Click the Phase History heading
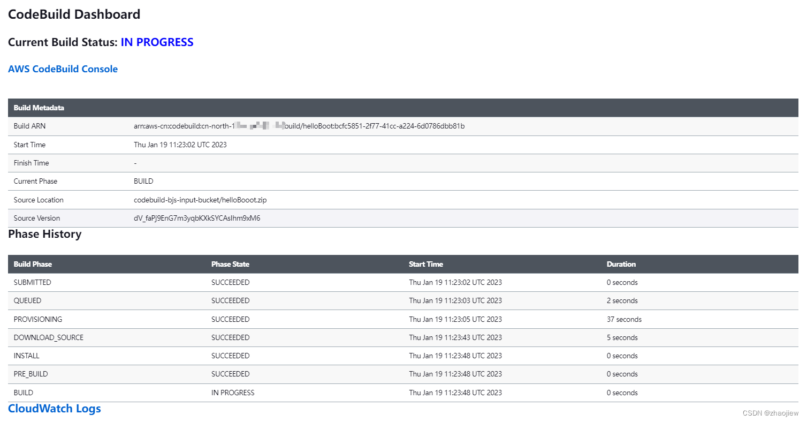 coord(45,234)
